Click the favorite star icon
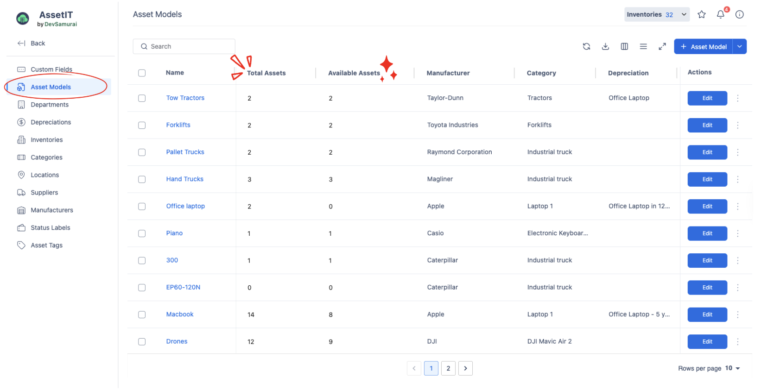This screenshot has height=390, width=761. click(702, 14)
